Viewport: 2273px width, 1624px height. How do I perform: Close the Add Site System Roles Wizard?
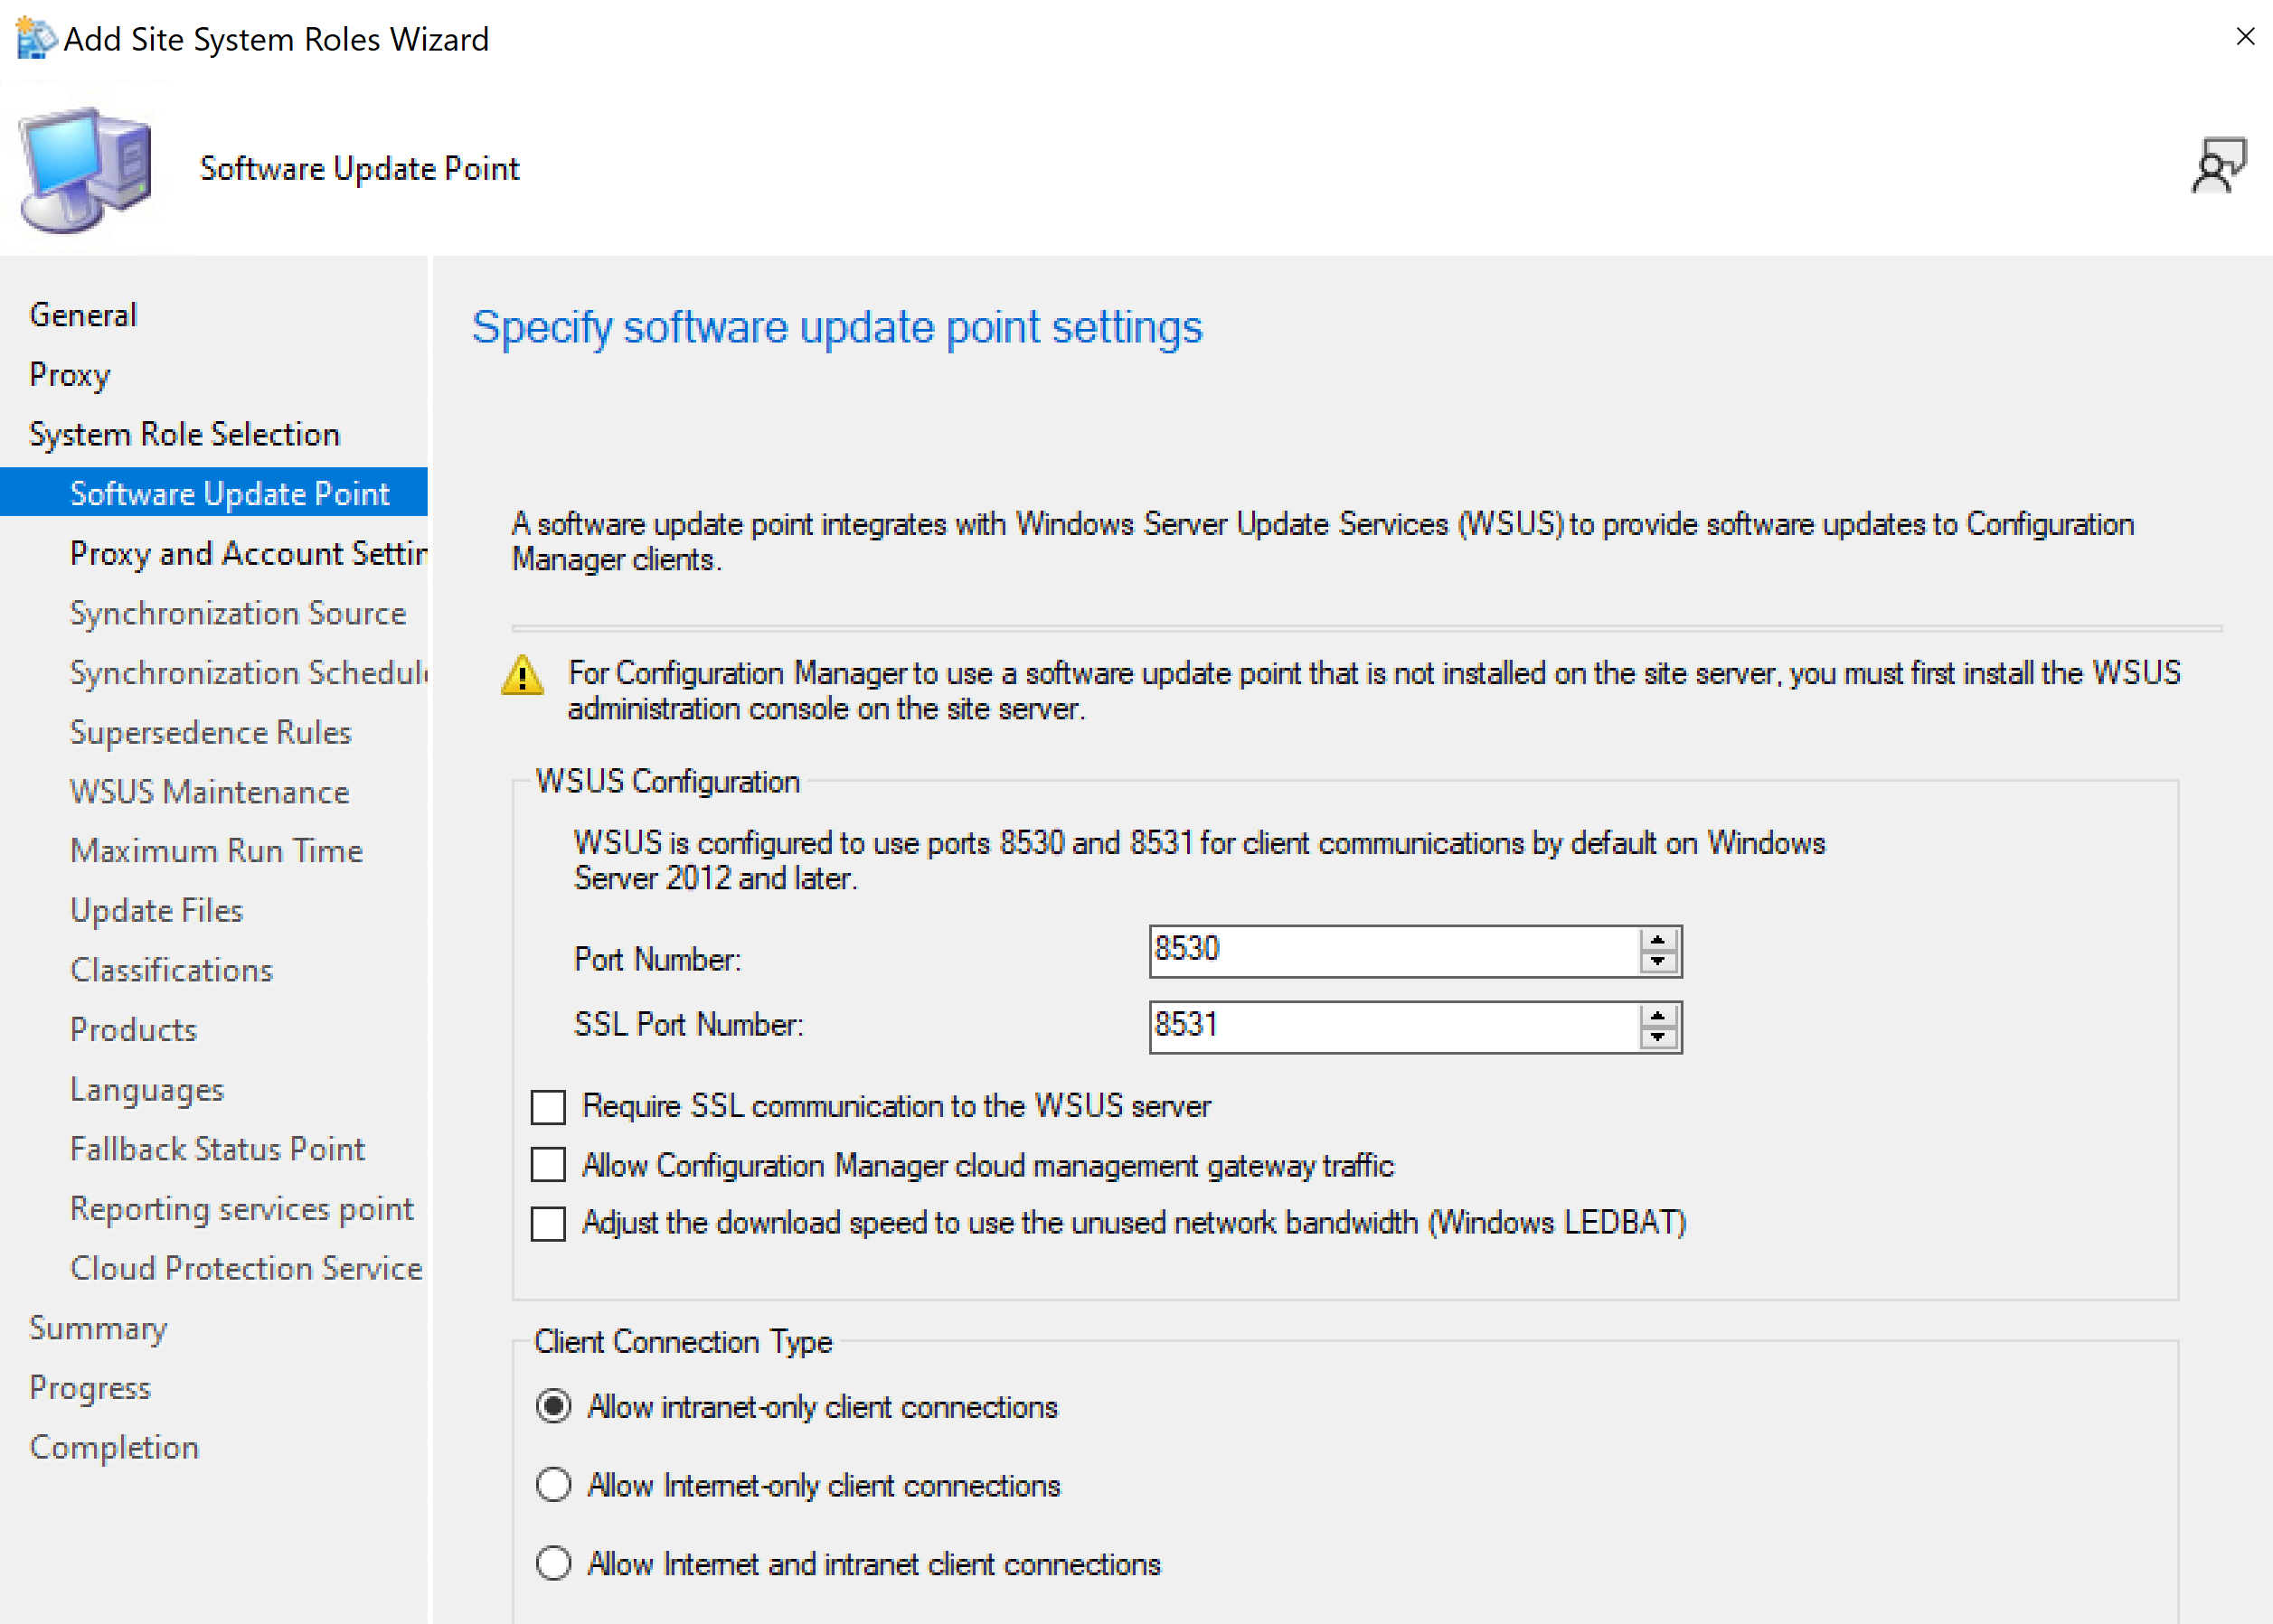pos(2245,37)
